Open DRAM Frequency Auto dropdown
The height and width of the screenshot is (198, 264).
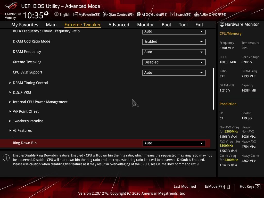coord(174,52)
